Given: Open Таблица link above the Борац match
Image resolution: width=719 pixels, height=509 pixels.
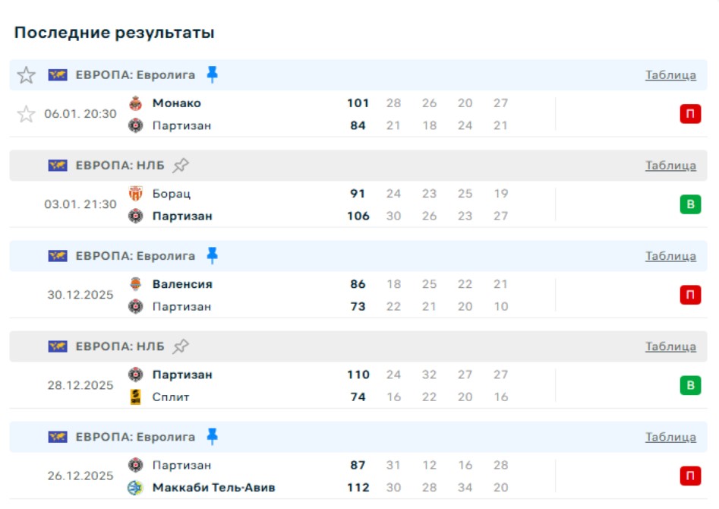Looking at the screenshot, I should 670,166.
